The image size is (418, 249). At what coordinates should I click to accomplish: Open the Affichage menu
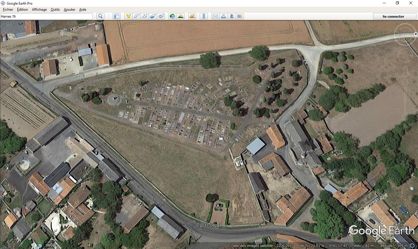(39, 9)
